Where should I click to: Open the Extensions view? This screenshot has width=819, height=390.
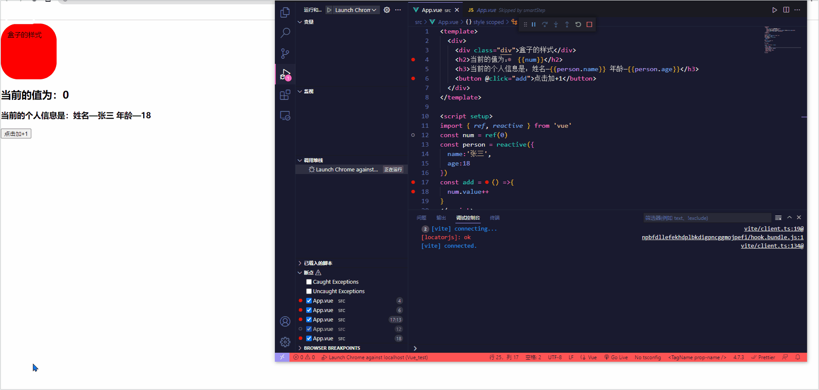click(x=285, y=95)
